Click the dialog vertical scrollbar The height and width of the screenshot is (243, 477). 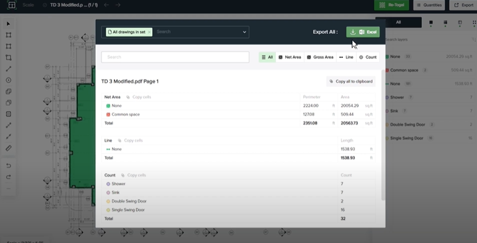click(x=384, y=135)
